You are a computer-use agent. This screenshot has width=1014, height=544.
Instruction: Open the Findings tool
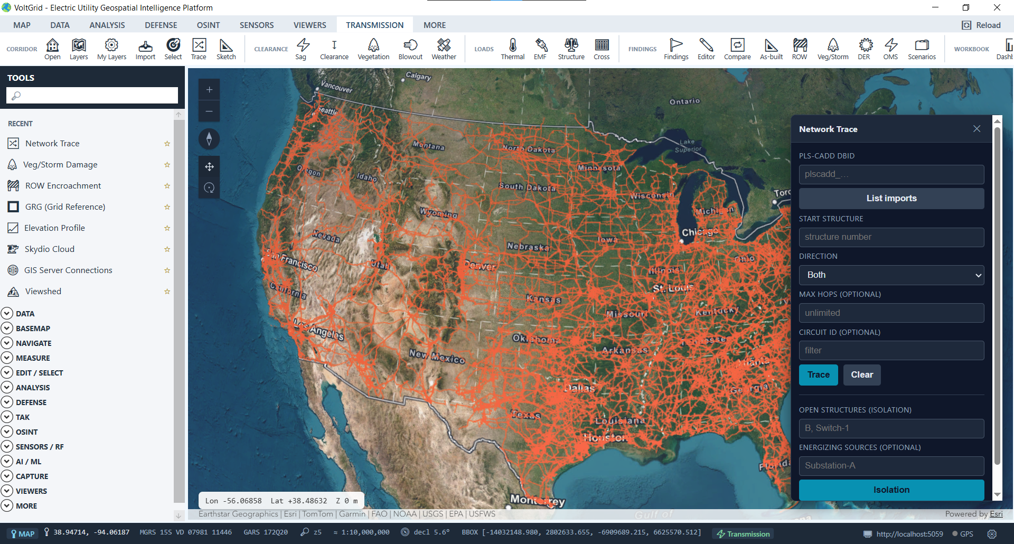coord(676,49)
